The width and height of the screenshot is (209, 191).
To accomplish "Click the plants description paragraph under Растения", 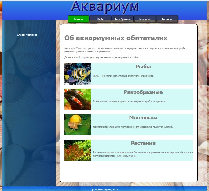I will pos(143,153).
